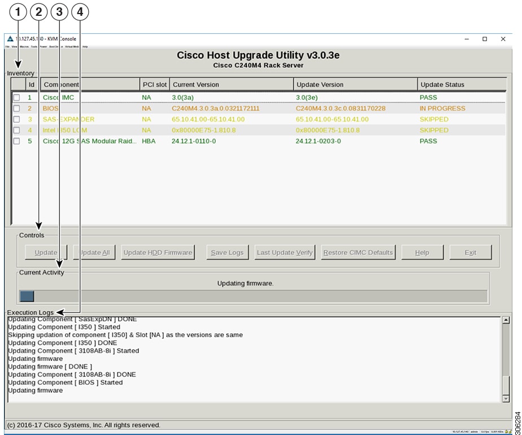Click the keyboard status icon in status bar

coord(510,431)
